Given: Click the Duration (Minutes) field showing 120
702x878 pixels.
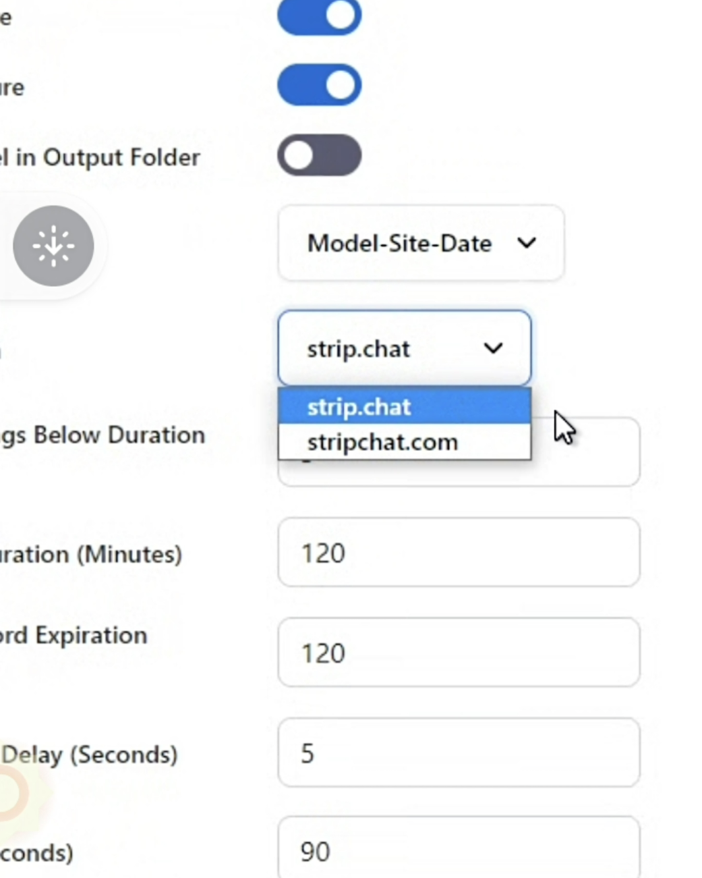Looking at the screenshot, I should [x=459, y=553].
